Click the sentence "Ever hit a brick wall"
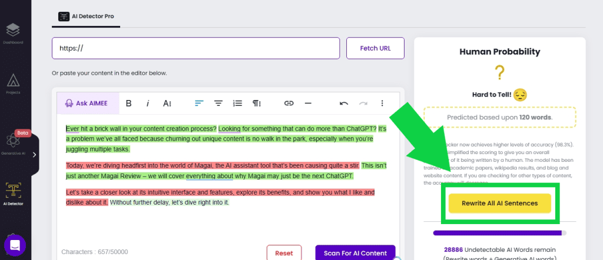Screen dimensions: 603x260 click(141, 129)
